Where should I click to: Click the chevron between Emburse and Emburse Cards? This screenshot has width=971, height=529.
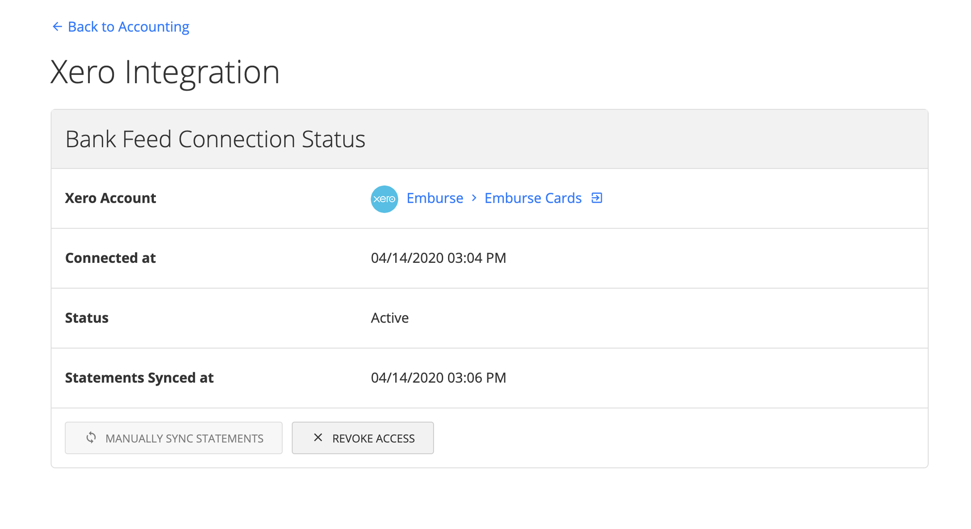[x=473, y=198]
